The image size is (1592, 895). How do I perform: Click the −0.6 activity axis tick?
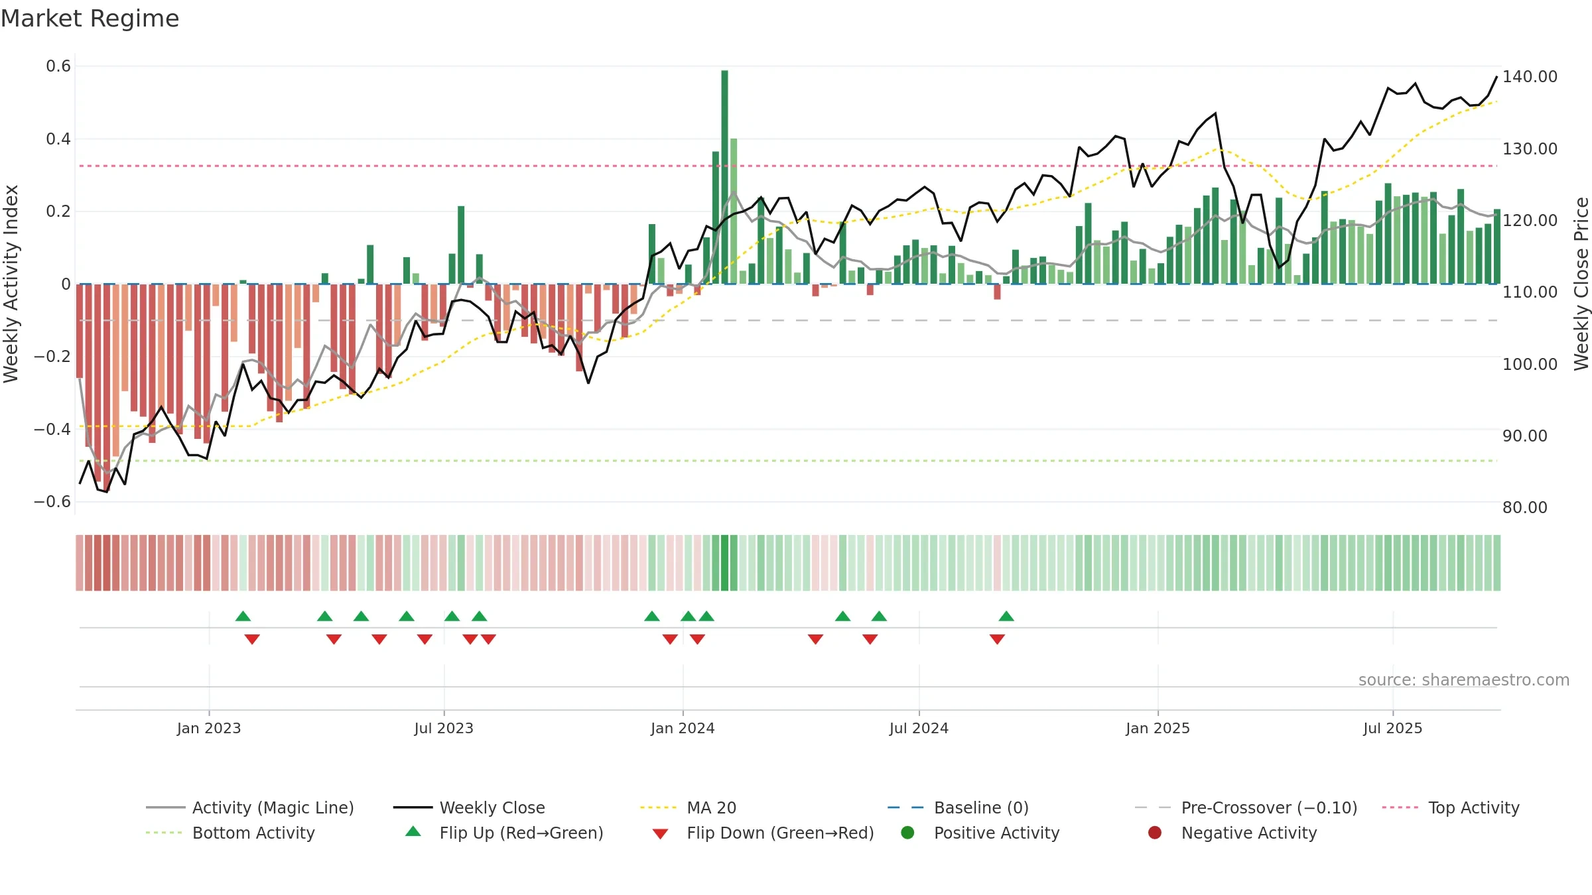52,501
